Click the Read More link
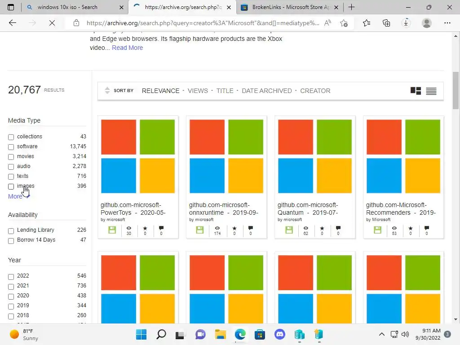The width and height of the screenshot is (460, 345). tap(127, 48)
